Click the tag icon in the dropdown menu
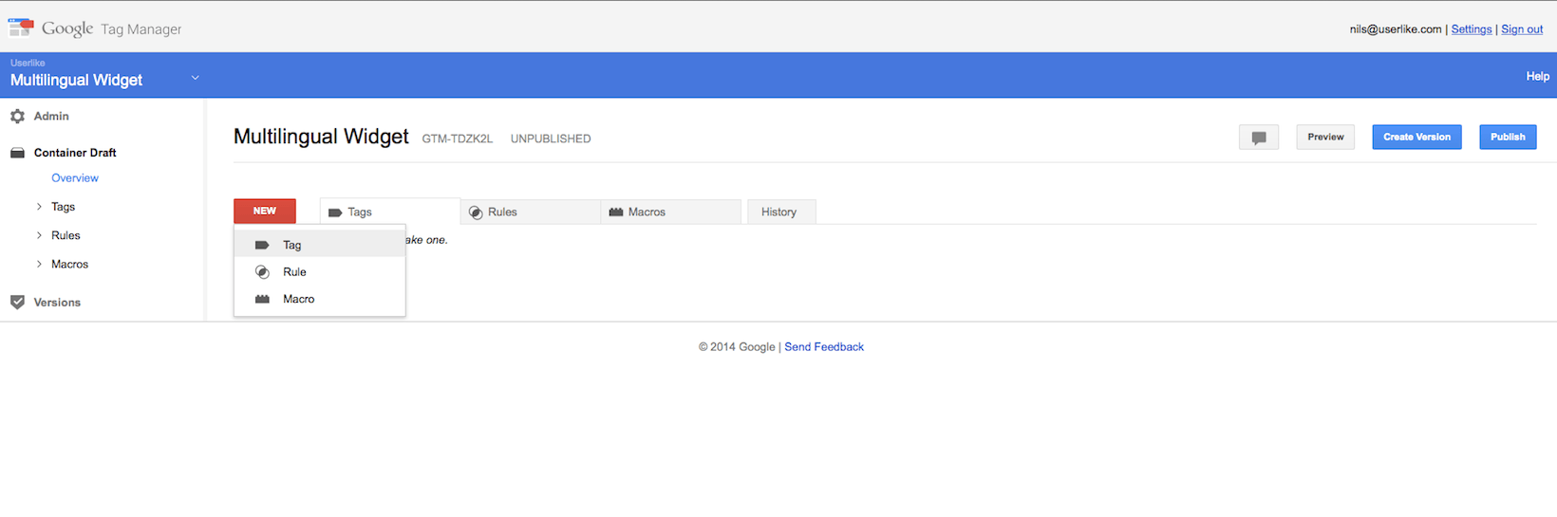Image resolution: width=1557 pixels, height=517 pixels. click(262, 245)
